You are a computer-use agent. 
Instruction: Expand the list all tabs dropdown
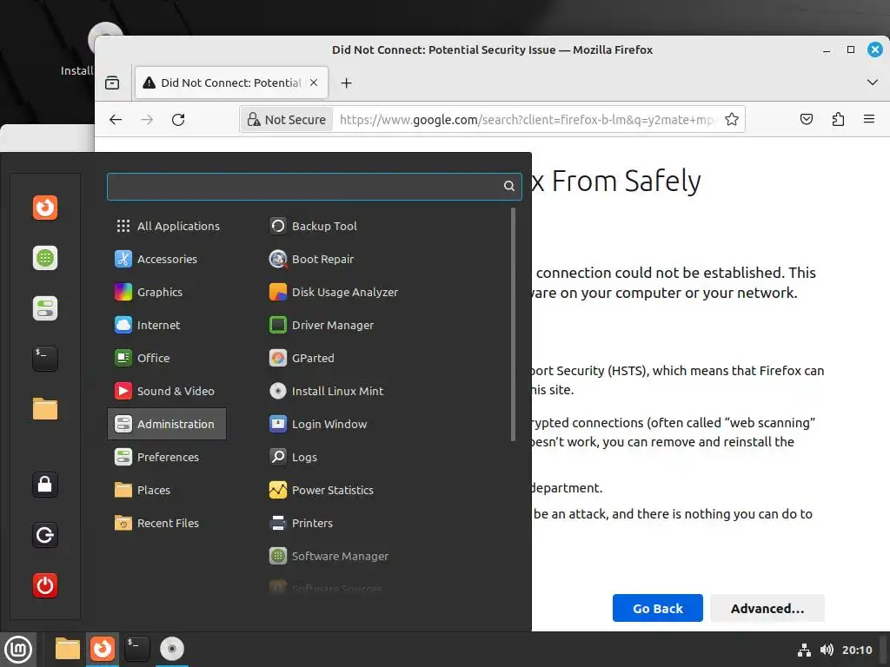873,83
